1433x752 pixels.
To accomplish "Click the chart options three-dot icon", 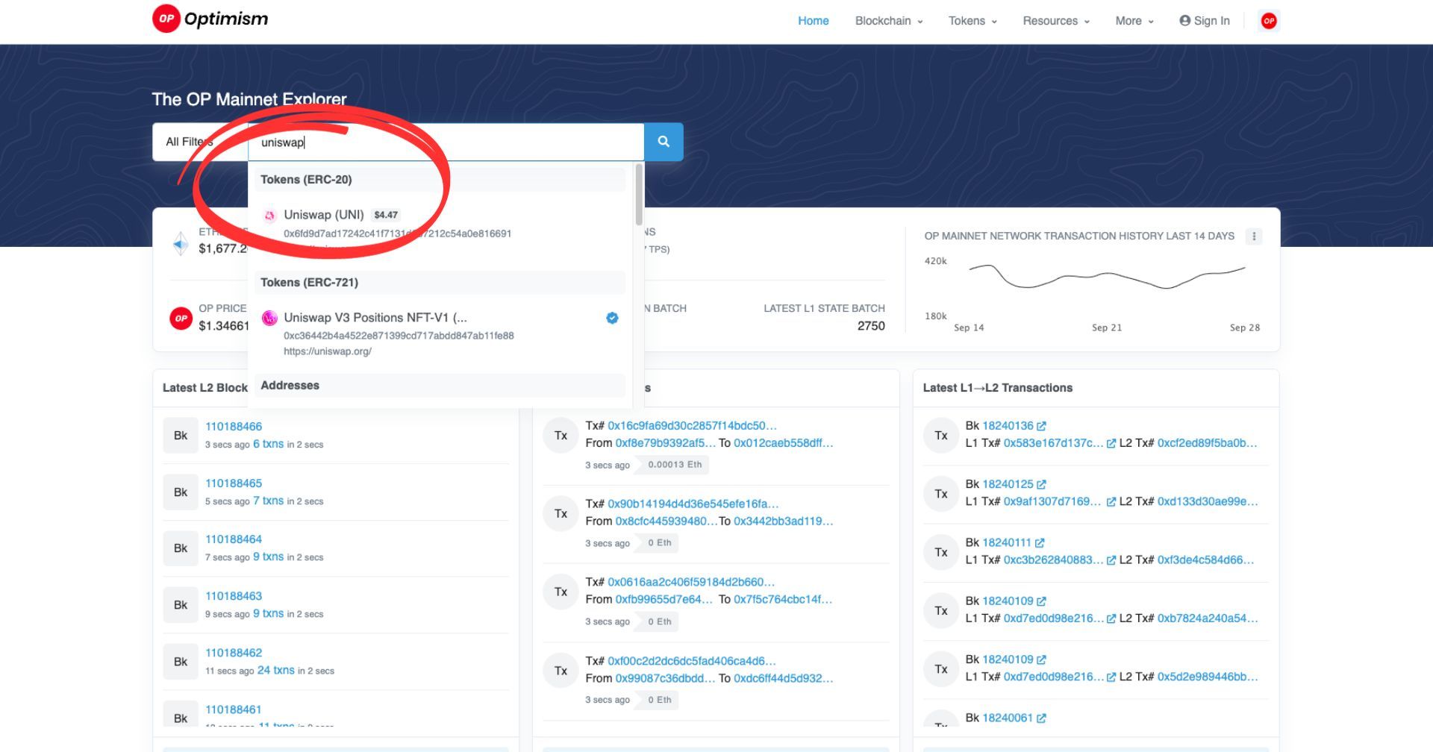I will 1254,236.
